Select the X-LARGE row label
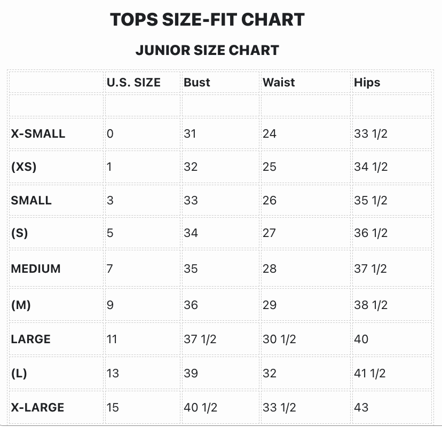This screenshot has height=427, width=442. point(37,407)
